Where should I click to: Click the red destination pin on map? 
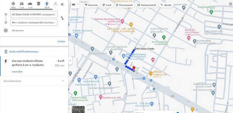[134, 68]
